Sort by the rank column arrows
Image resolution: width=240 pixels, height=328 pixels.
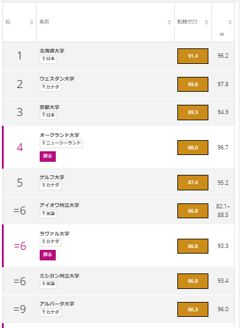pos(32,22)
